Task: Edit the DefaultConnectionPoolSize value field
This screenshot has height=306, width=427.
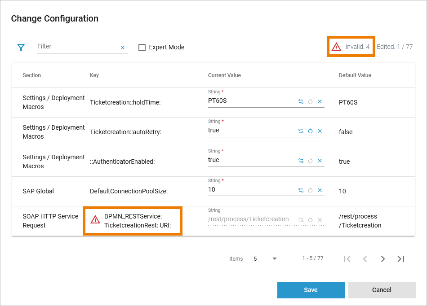Action: [x=249, y=190]
